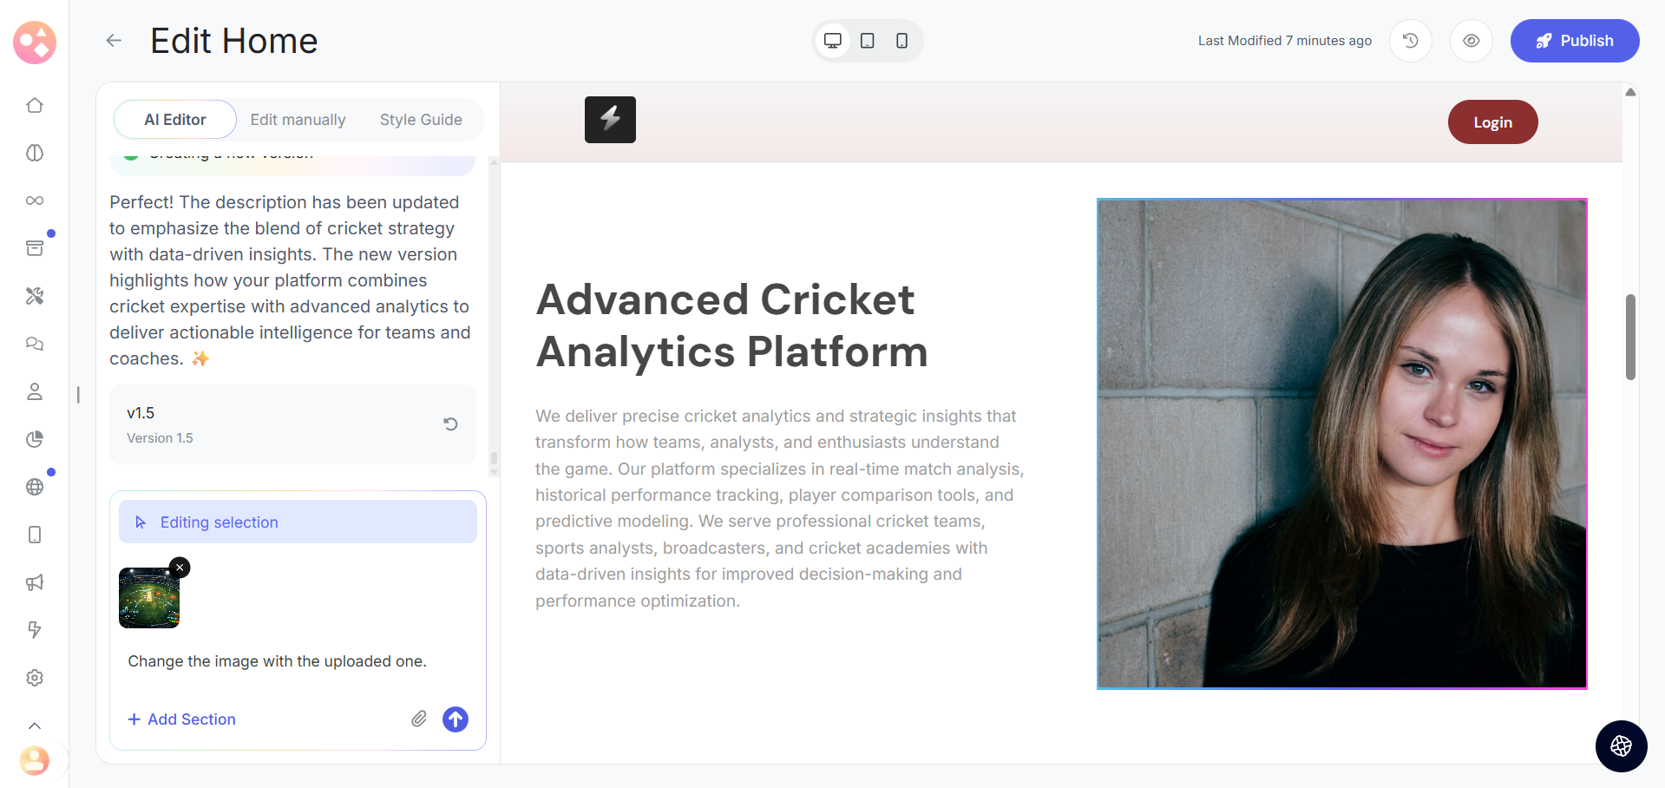Switch to Edit manually tab
This screenshot has height=788, width=1665.
pos(298,120)
